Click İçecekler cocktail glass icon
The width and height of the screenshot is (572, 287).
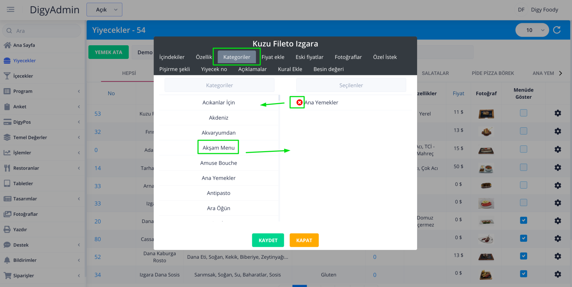(x=7, y=76)
